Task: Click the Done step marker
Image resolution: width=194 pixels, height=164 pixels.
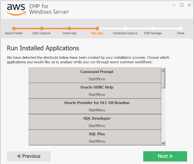Action: pos(181,29)
